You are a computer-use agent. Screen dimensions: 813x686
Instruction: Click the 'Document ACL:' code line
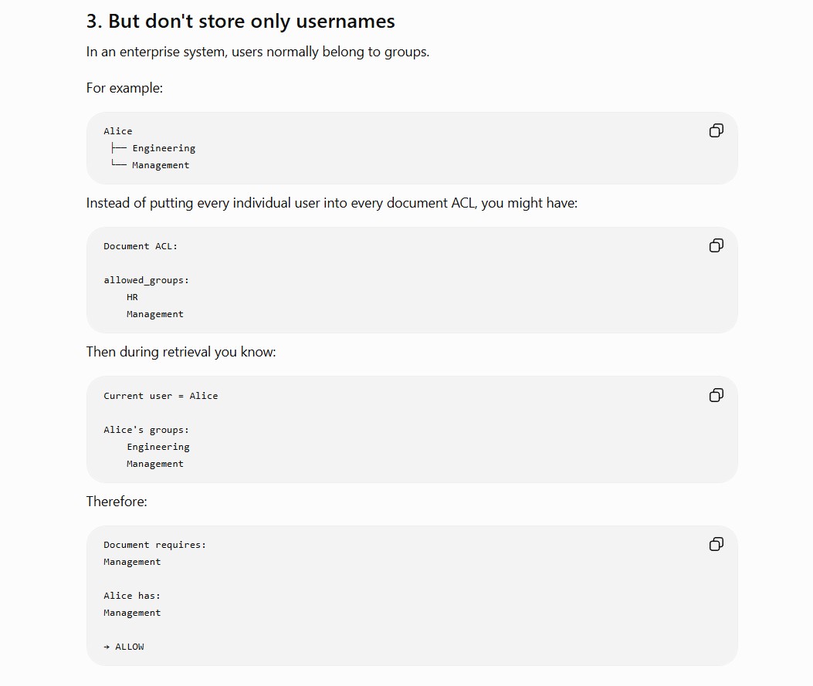tap(141, 246)
